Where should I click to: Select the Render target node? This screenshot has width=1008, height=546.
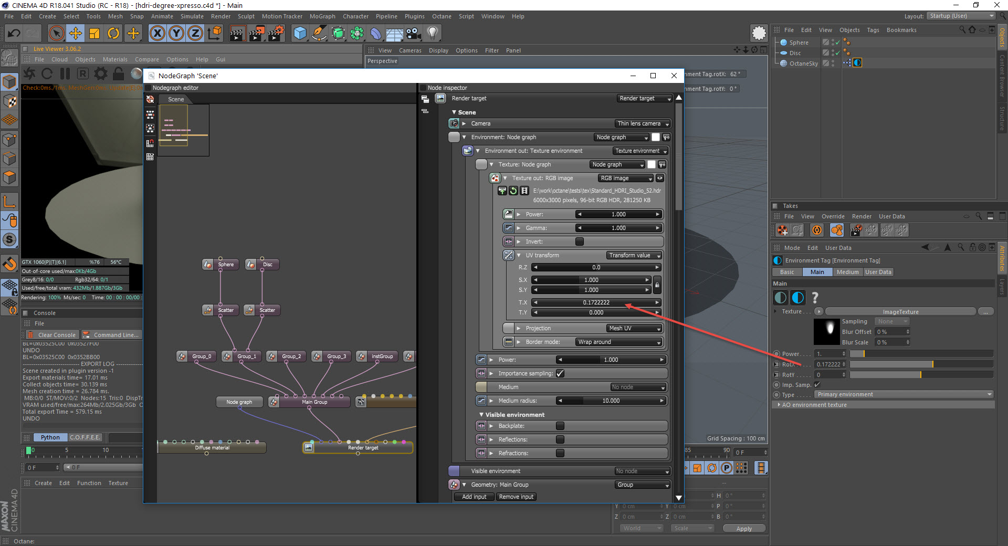coord(358,448)
